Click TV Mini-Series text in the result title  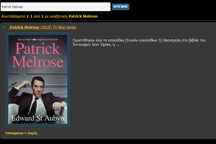tap(64, 27)
